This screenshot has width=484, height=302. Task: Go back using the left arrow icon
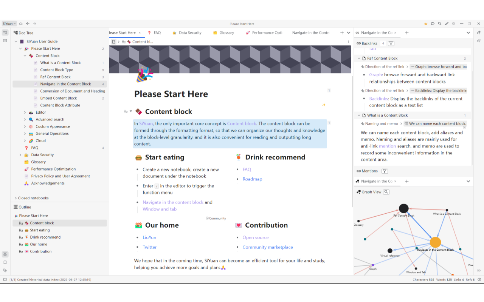click(x=28, y=23)
